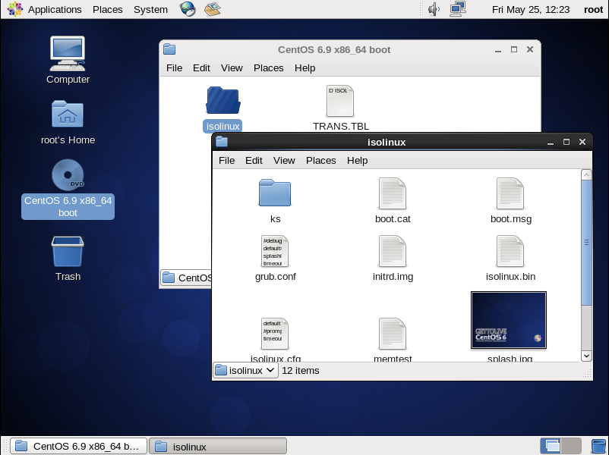609x455 pixels.
Task: Click the Trash desktop icon
Action: 68,251
